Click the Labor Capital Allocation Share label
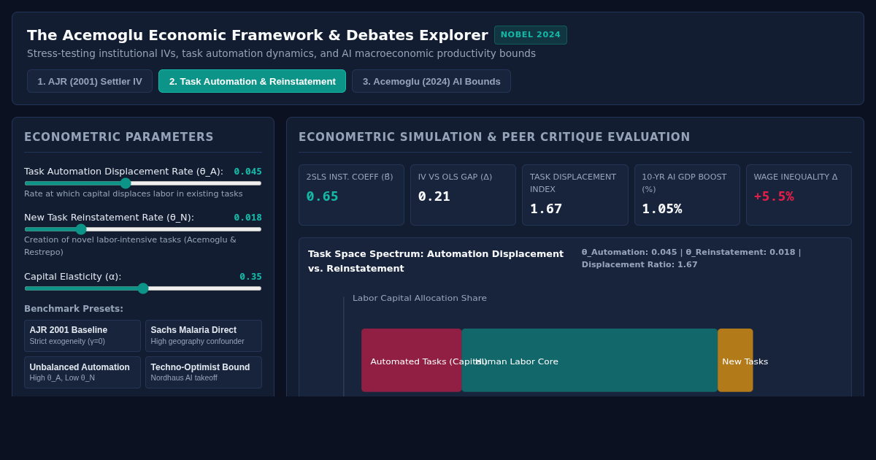 pyautogui.click(x=420, y=298)
